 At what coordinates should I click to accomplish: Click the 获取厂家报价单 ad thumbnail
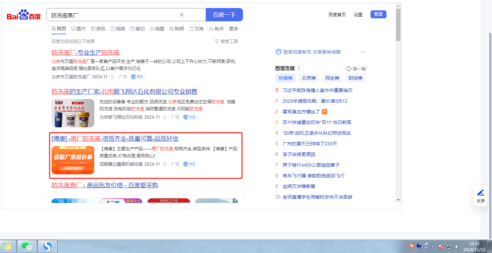tap(73, 160)
